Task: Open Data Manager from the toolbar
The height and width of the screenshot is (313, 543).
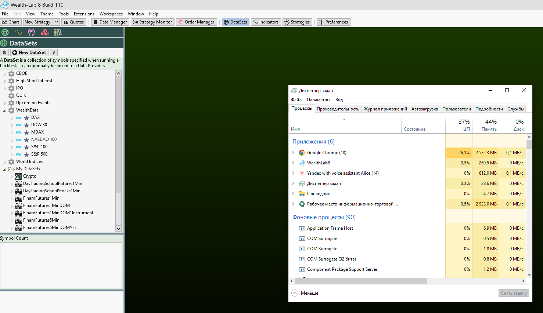Action: 110,22
